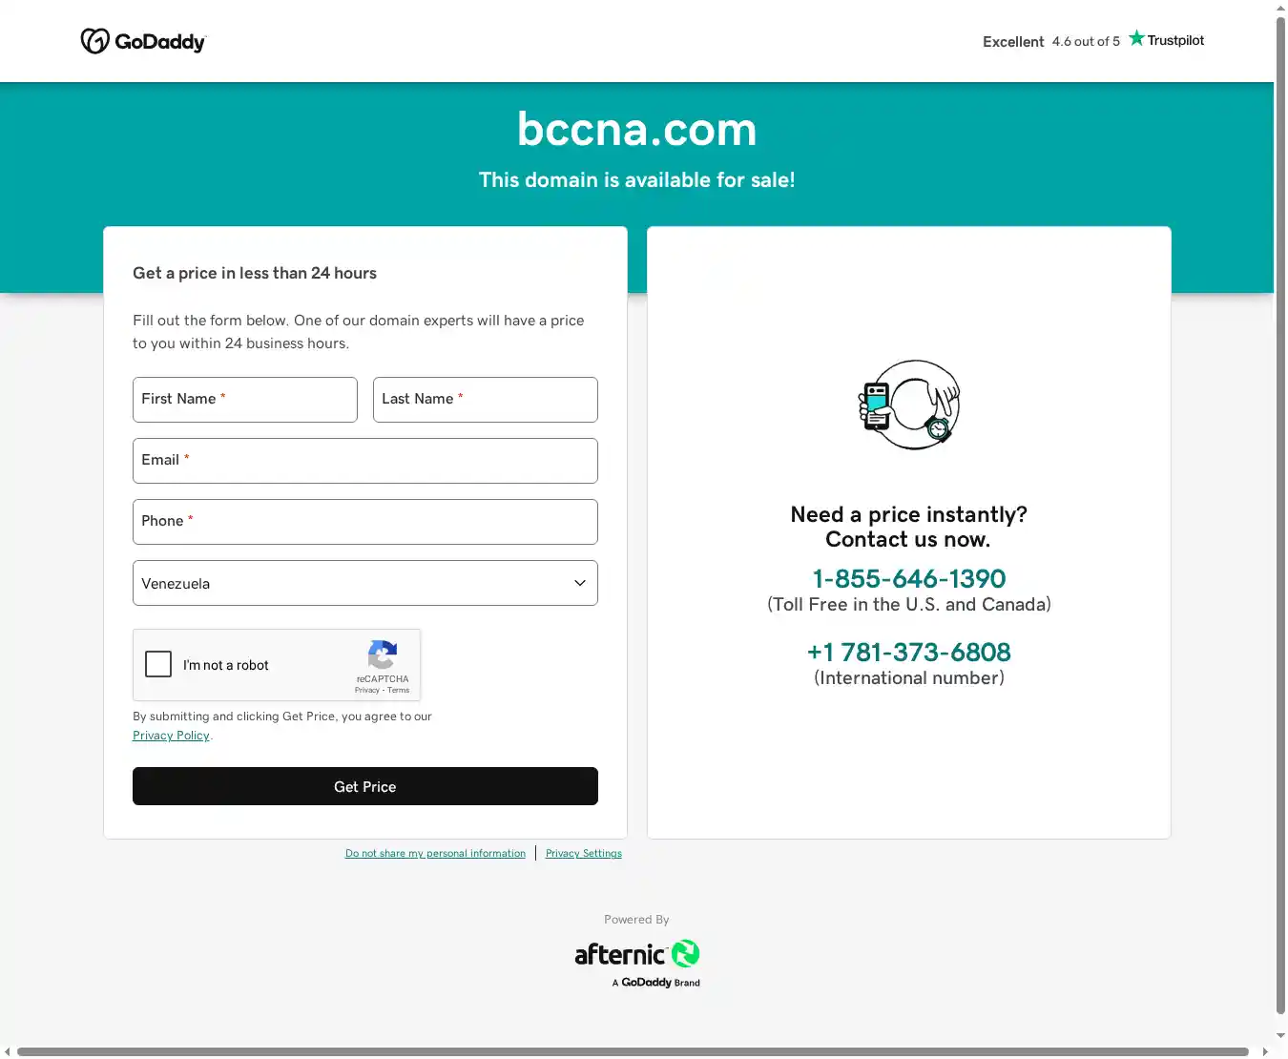Check the I'm not a robot box
This screenshot has height=1059, width=1288.
pos(158,664)
